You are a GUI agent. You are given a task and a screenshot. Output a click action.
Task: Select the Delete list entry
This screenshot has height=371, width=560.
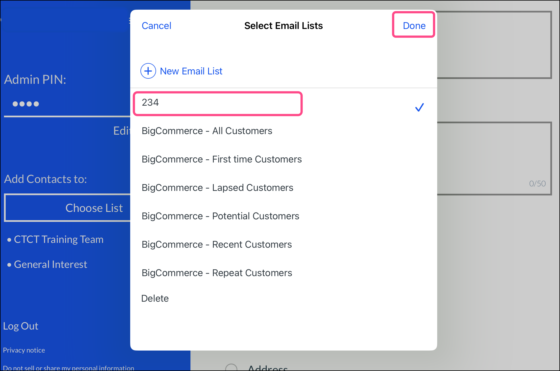pos(155,299)
